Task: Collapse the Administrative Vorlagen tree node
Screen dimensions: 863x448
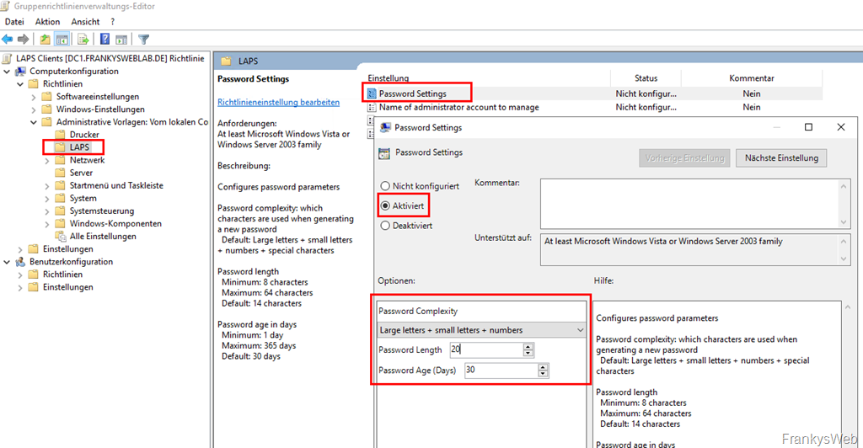Action: click(x=33, y=122)
